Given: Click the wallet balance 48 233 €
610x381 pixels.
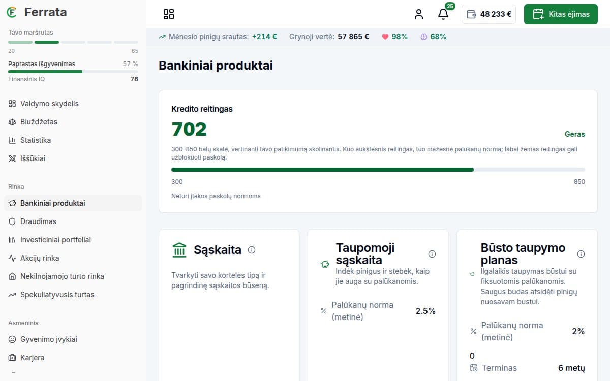Looking at the screenshot, I should pos(489,14).
